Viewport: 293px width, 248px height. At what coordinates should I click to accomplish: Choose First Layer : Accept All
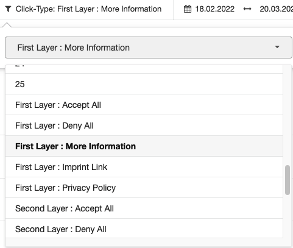pyautogui.click(x=144, y=105)
